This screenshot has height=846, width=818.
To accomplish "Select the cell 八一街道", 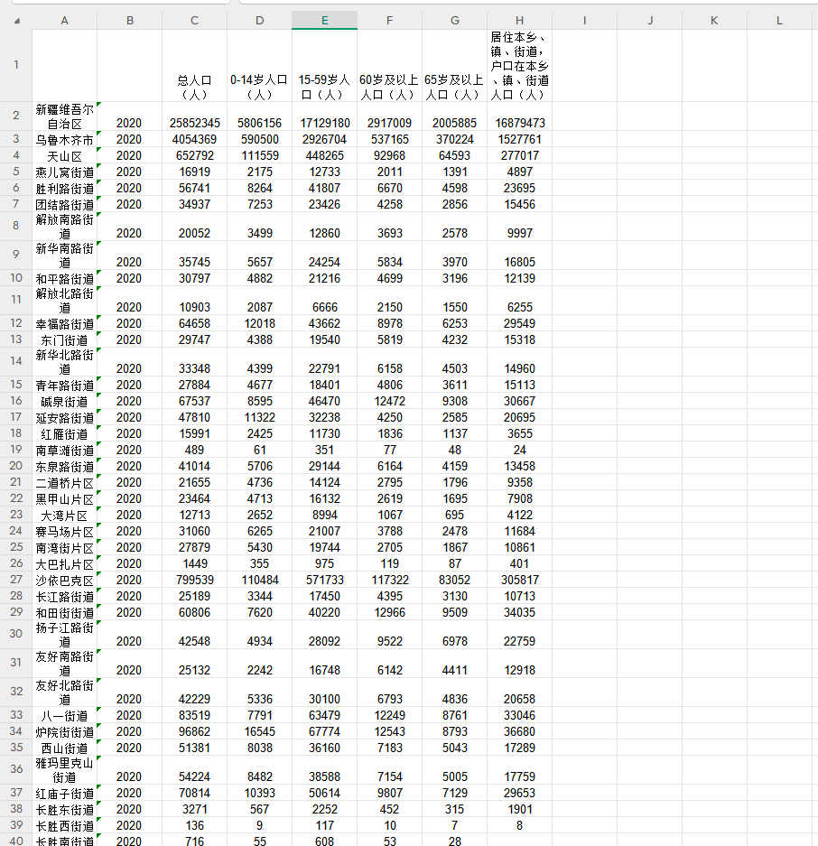I will point(65,715).
